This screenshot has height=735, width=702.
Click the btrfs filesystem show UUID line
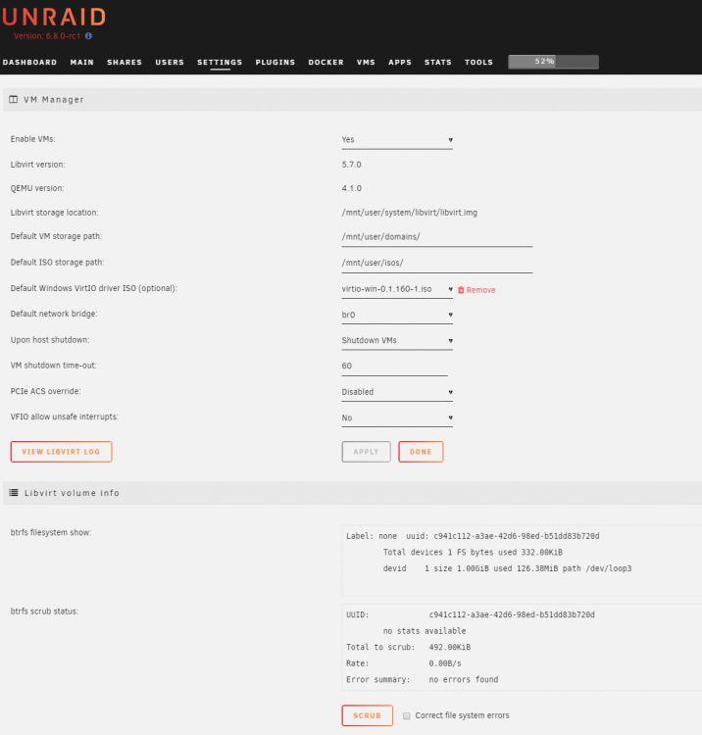(473, 536)
